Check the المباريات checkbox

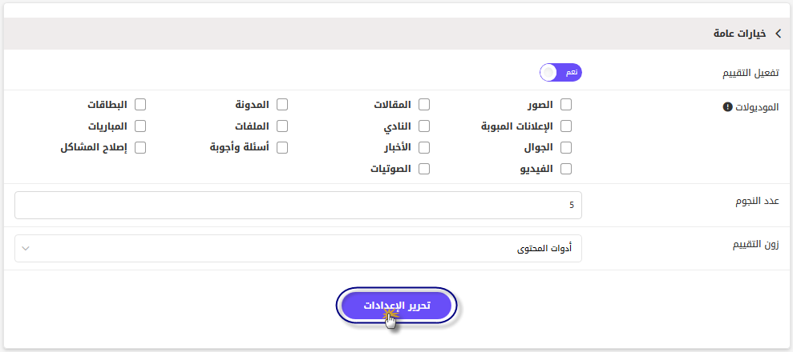point(140,126)
